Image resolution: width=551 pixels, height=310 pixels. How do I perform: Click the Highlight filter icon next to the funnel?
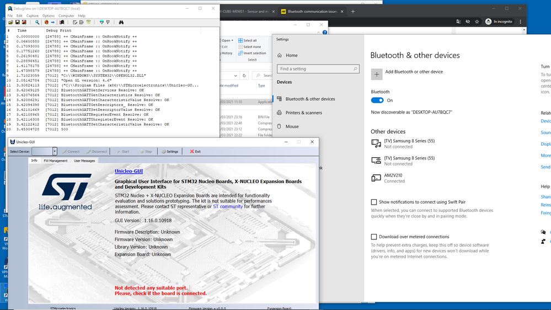click(108, 22)
